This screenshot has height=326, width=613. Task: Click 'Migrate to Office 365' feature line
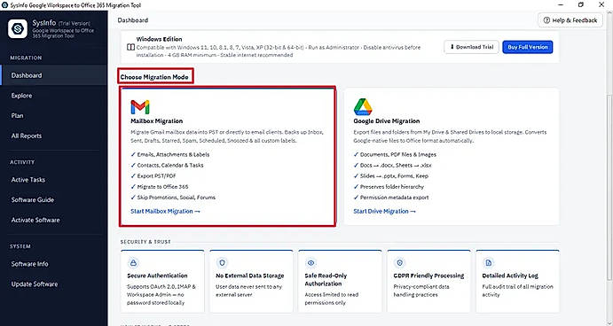[x=160, y=187]
